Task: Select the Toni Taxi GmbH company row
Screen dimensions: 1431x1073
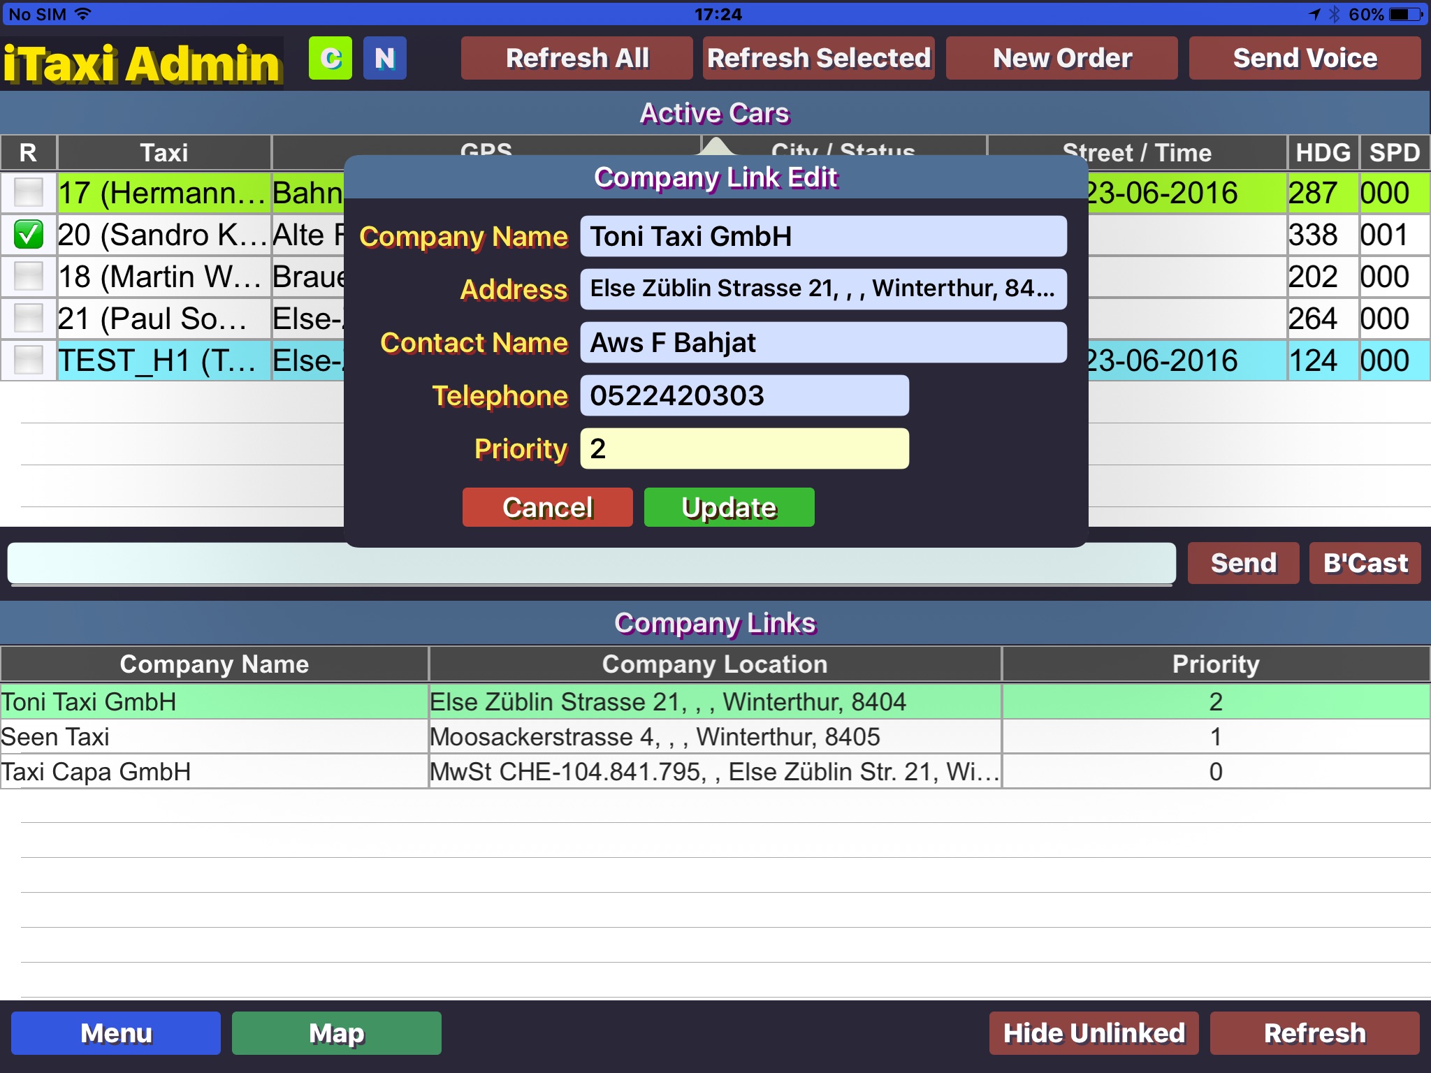Action: click(x=715, y=701)
